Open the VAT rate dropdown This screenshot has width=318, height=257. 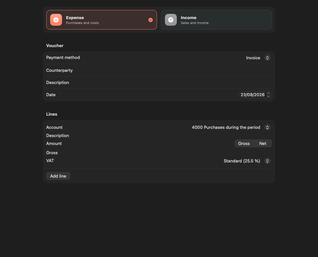coord(267,161)
